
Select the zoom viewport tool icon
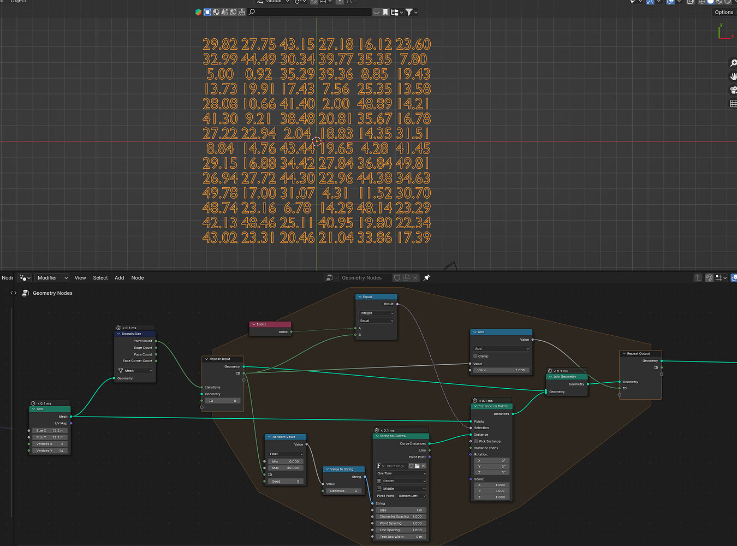click(733, 63)
